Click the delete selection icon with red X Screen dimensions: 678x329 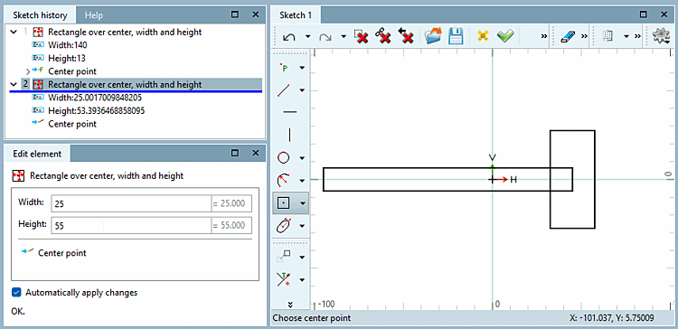pos(361,36)
